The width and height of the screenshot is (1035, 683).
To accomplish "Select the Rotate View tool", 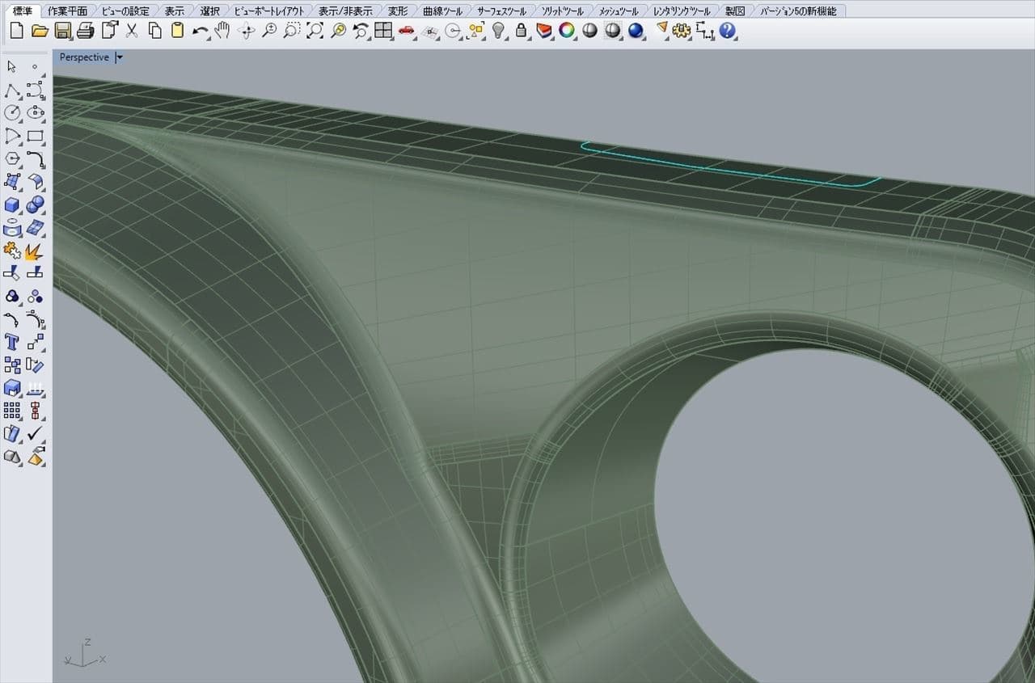I will tap(247, 31).
